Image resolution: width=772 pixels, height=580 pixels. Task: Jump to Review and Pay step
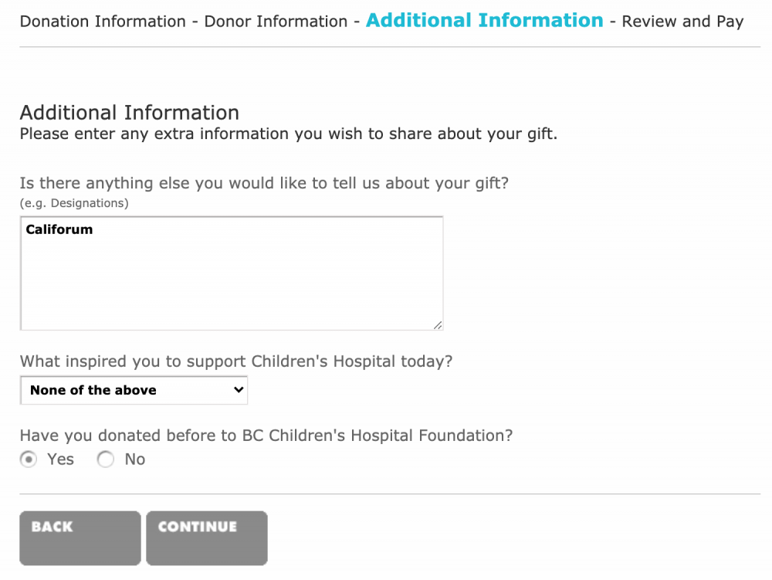(682, 22)
